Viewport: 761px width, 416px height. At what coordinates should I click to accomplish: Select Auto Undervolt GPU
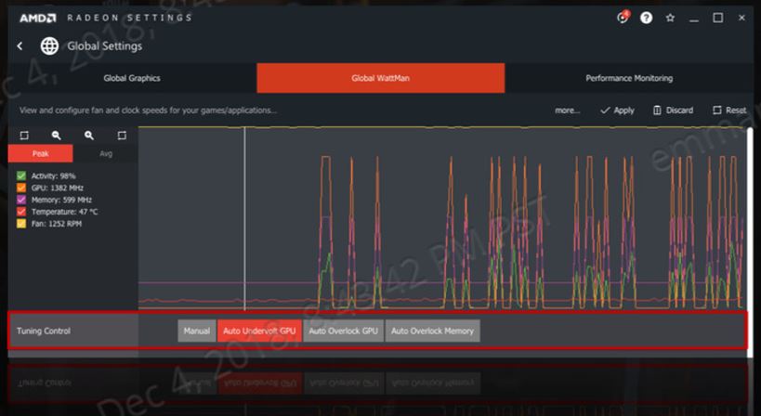(x=259, y=331)
